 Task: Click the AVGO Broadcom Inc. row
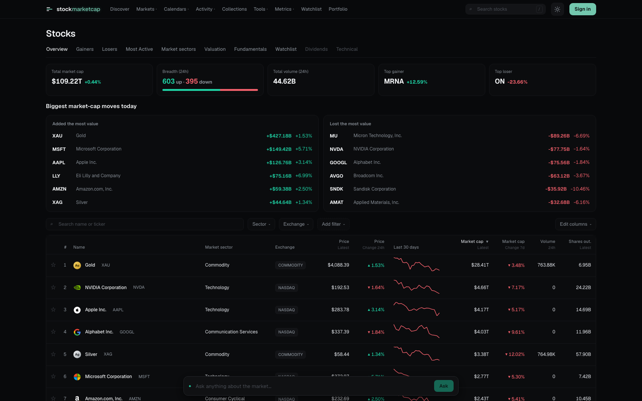460,176
